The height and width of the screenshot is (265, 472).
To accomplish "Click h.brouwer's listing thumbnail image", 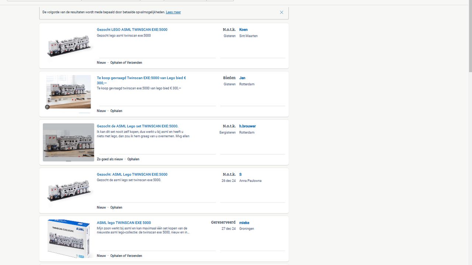I will pos(69,142).
